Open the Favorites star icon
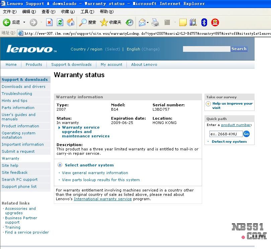 (x=104, y=22)
